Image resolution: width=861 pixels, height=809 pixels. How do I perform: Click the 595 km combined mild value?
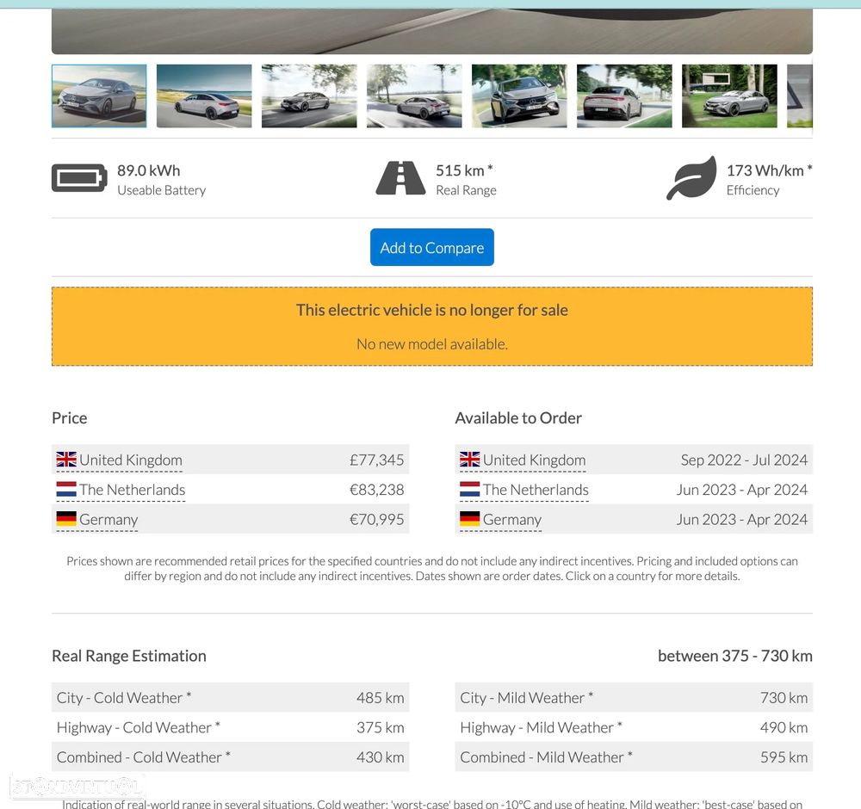(x=784, y=757)
